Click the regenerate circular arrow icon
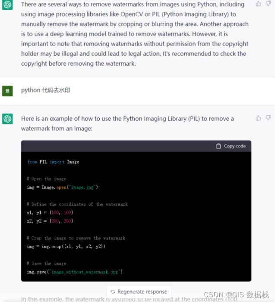 [113, 292]
